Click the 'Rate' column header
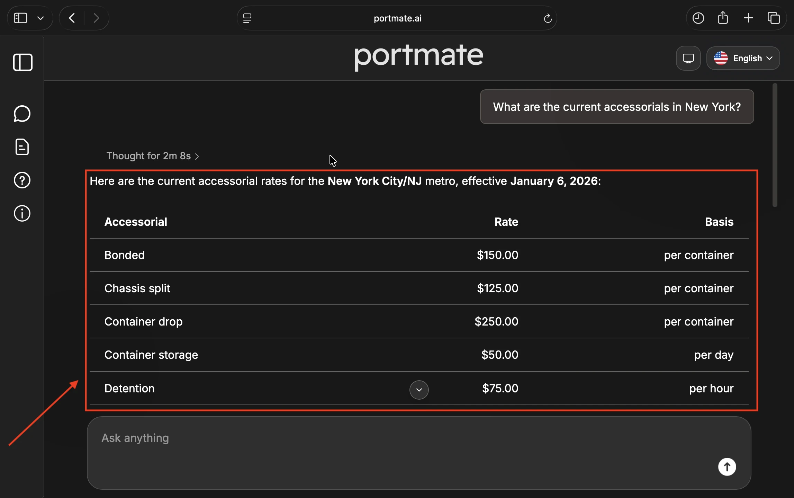794x498 pixels. pos(506,222)
